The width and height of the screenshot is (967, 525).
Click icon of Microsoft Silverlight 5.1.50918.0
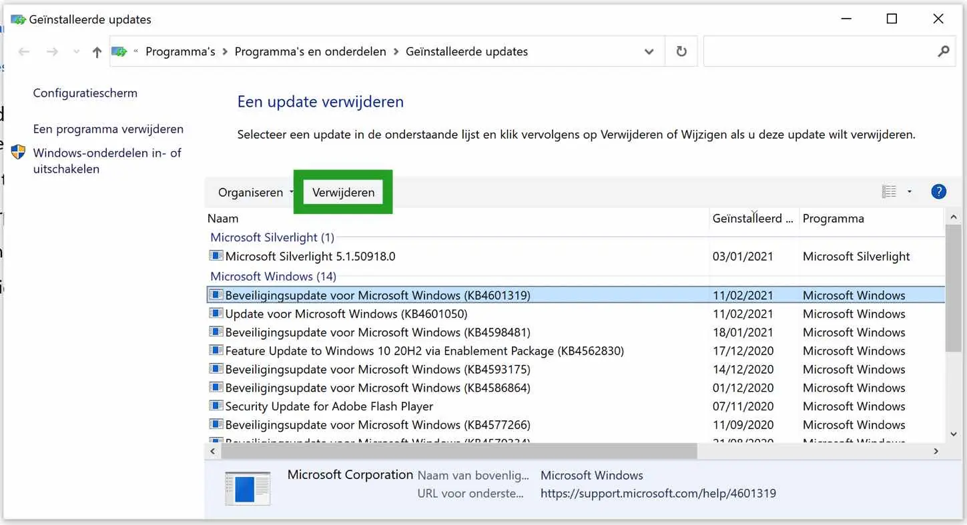(216, 256)
